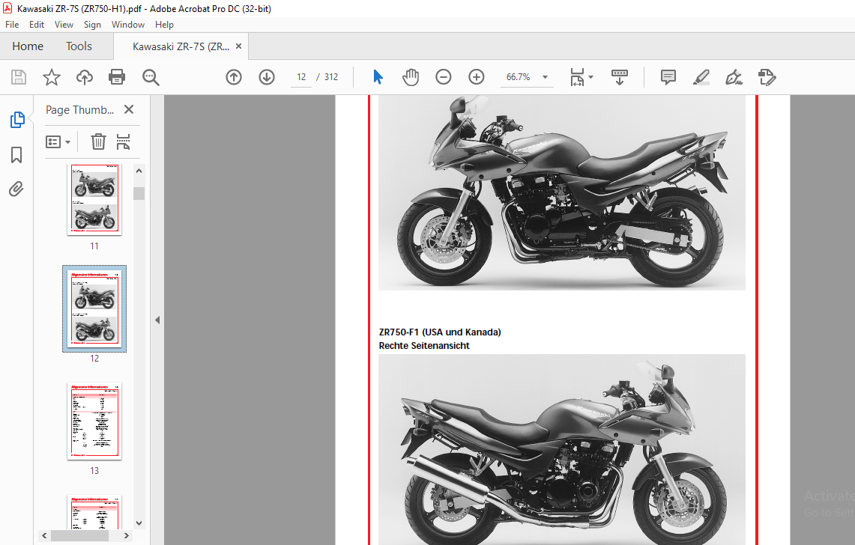Select page 12 thumbnail
This screenshot has height=545, width=855.
(x=94, y=308)
